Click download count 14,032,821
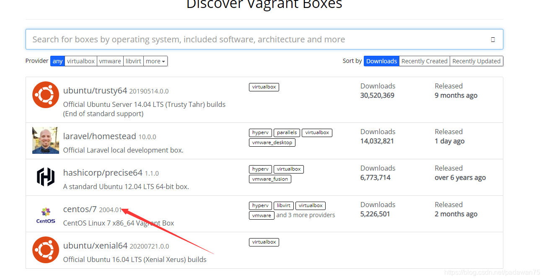This screenshot has width=544, height=280. click(377, 141)
